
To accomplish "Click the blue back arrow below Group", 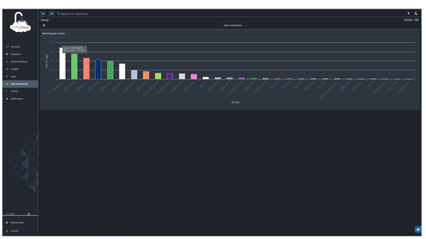I will tap(44, 25).
